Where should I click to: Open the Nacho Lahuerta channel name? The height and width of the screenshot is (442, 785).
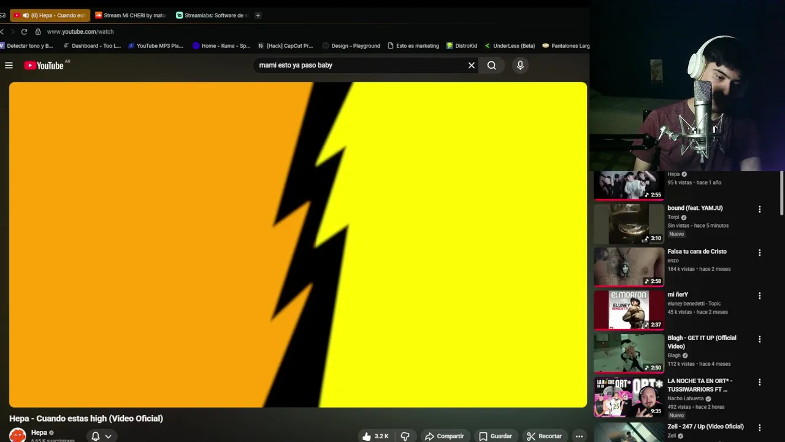[x=687, y=398]
